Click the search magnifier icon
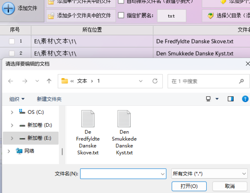 click(x=242, y=81)
